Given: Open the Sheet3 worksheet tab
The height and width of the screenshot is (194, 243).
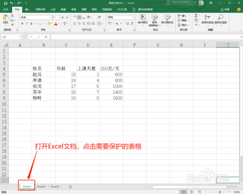Looking at the screenshot, I should click(55, 187).
